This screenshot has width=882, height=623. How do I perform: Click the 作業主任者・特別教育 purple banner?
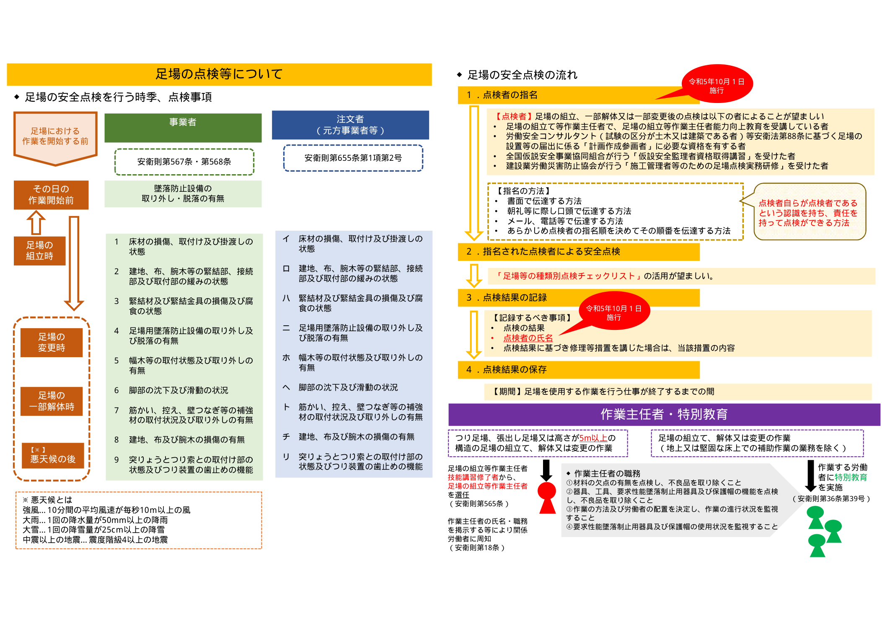tap(664, 414)
